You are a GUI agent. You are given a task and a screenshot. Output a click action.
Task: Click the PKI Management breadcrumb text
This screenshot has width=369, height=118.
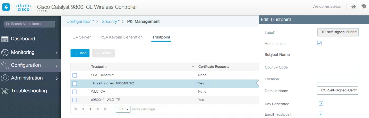pos(143,21)
